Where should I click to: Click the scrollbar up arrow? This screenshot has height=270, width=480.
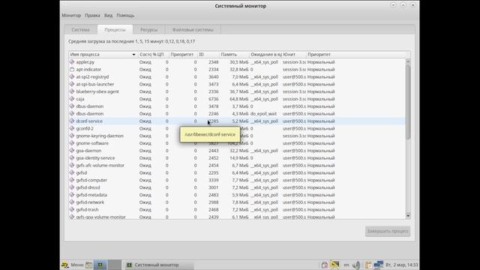408,61
